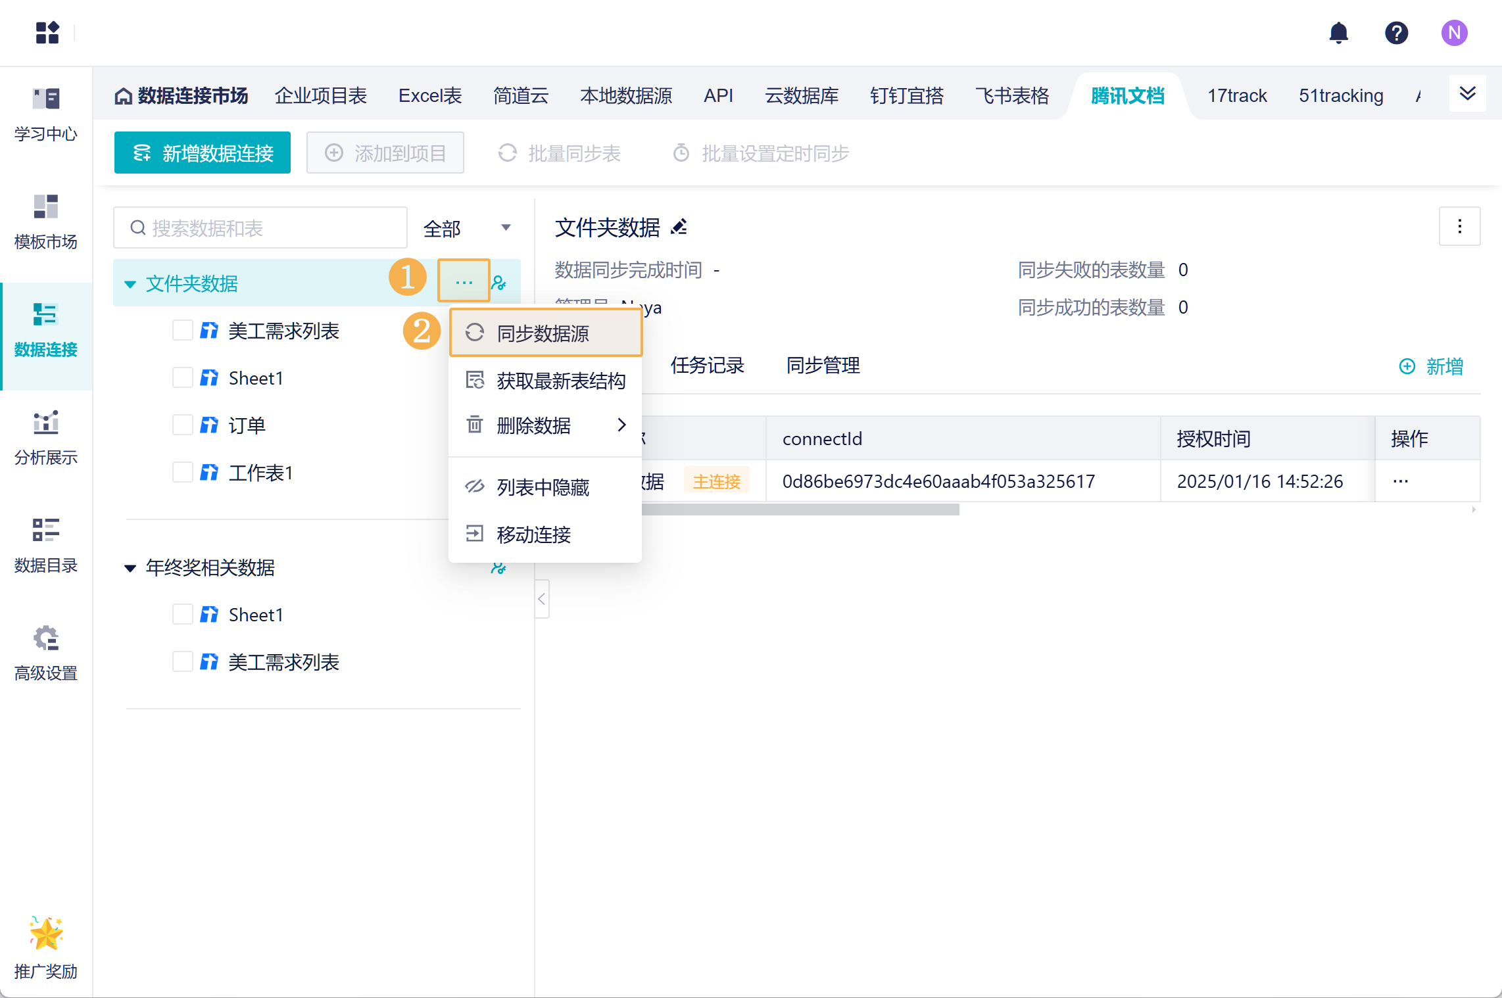Click the edit pencil next to 文件夹数据 title
Image resolution: width=1502 pixels, height=998 pixels.
pos(679,227)
